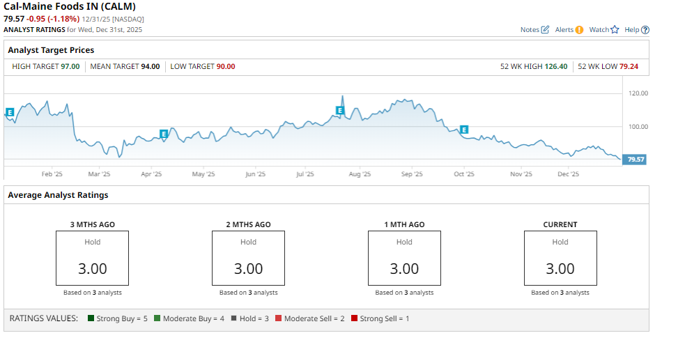Click the 79.57 price label on chart
This screenshot has height=340, width=685.
click(636, 160)
